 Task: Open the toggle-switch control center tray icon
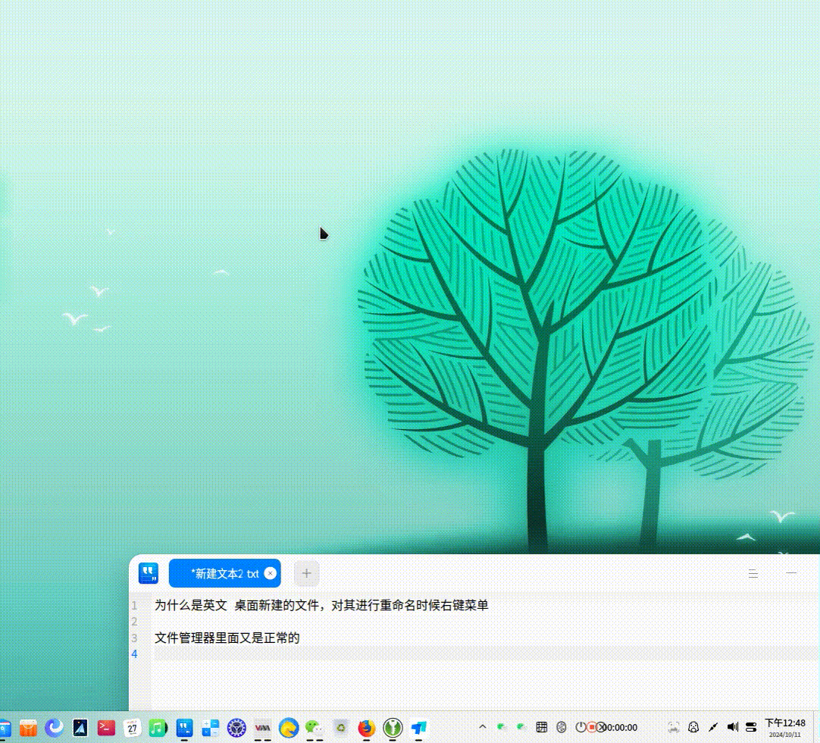pyautogui.click(x=752, y=727)
